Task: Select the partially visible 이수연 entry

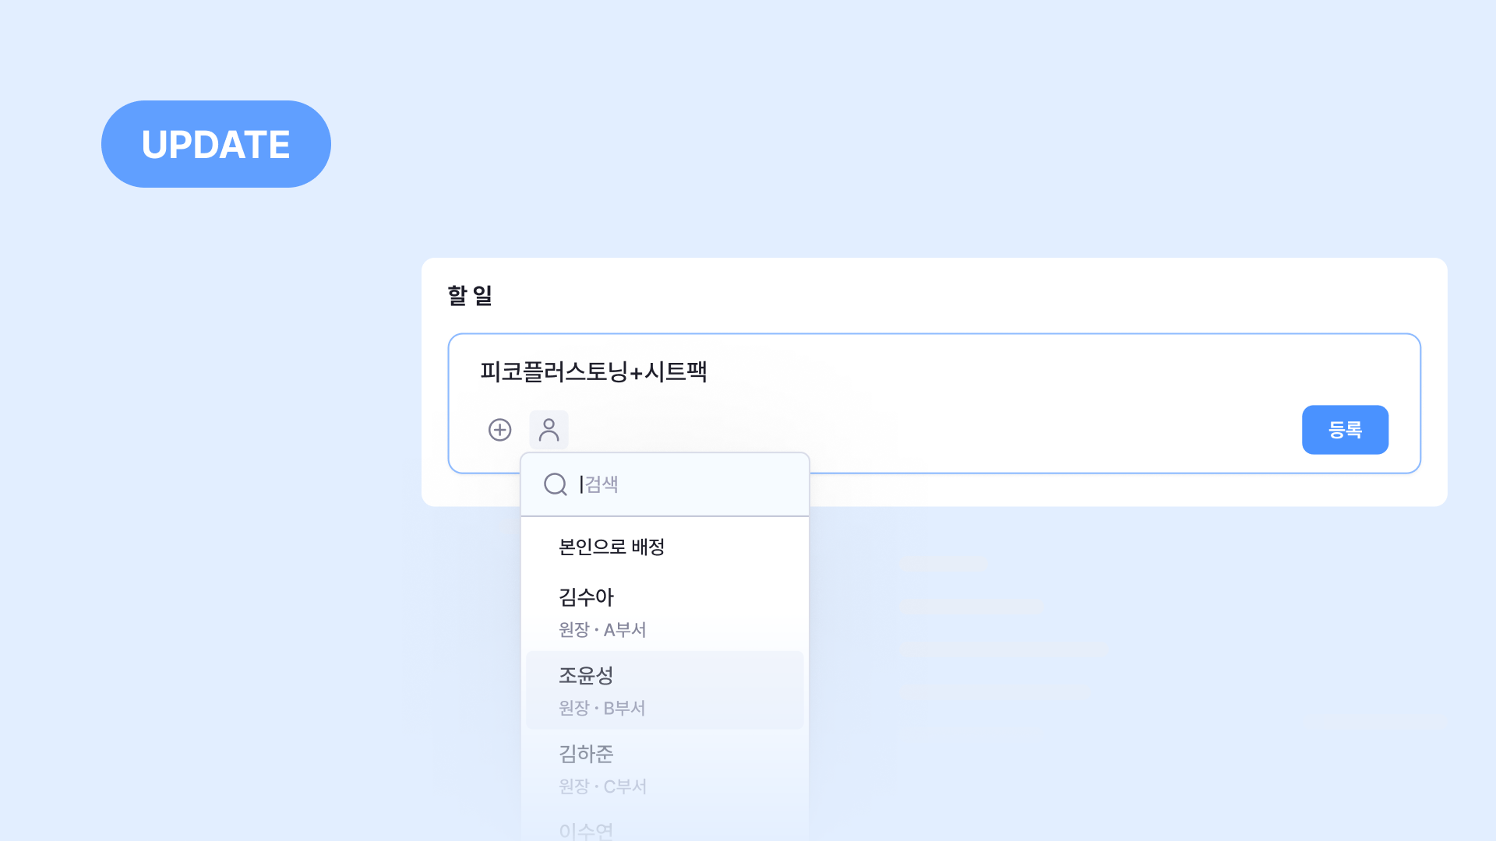Action: [x=586, y=830]
